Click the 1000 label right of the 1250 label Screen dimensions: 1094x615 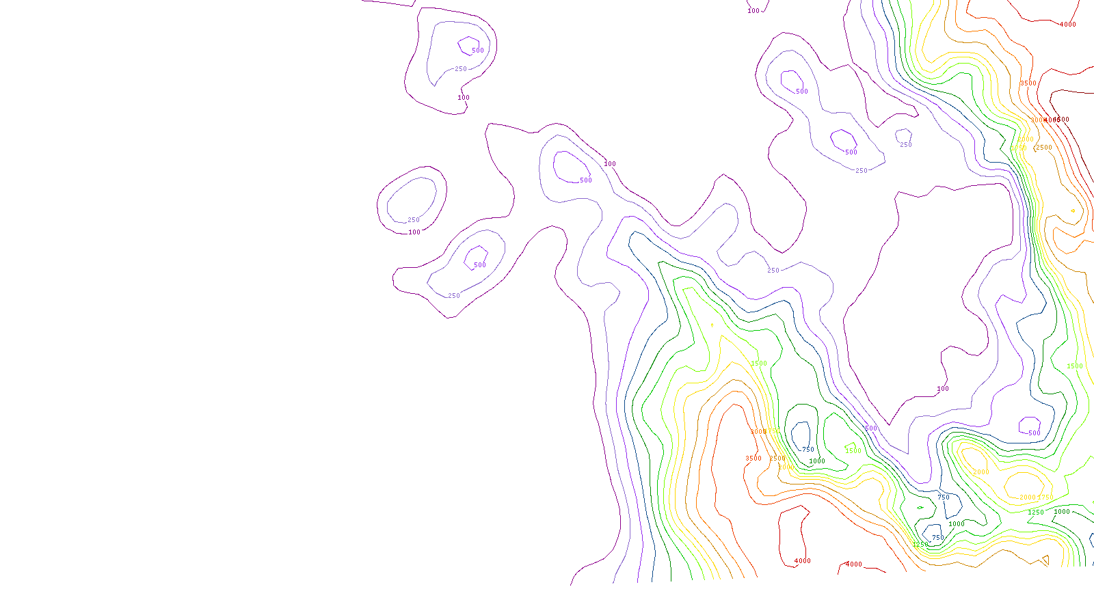pos(1061,512)
